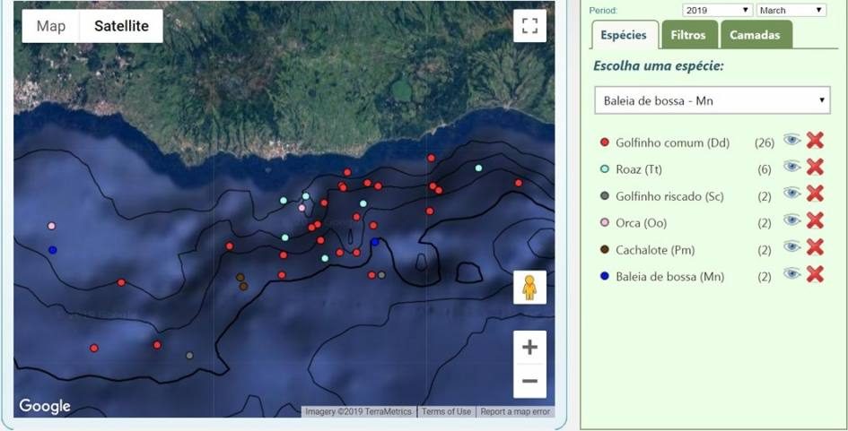Remove Roaz (Tt) from the list
Viewport: 848px width, 431px height.
[x=815, y=168]
